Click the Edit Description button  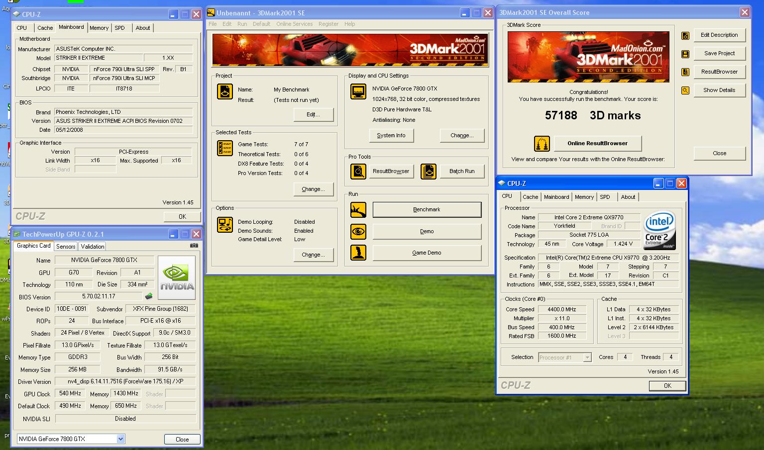coord(719,35)
